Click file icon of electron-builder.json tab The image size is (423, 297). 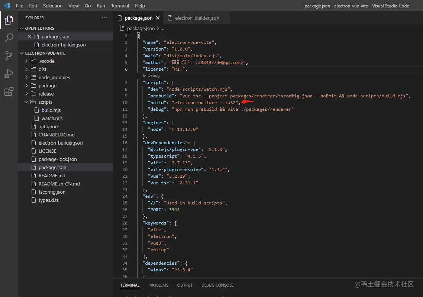click(x=170, y=18)
